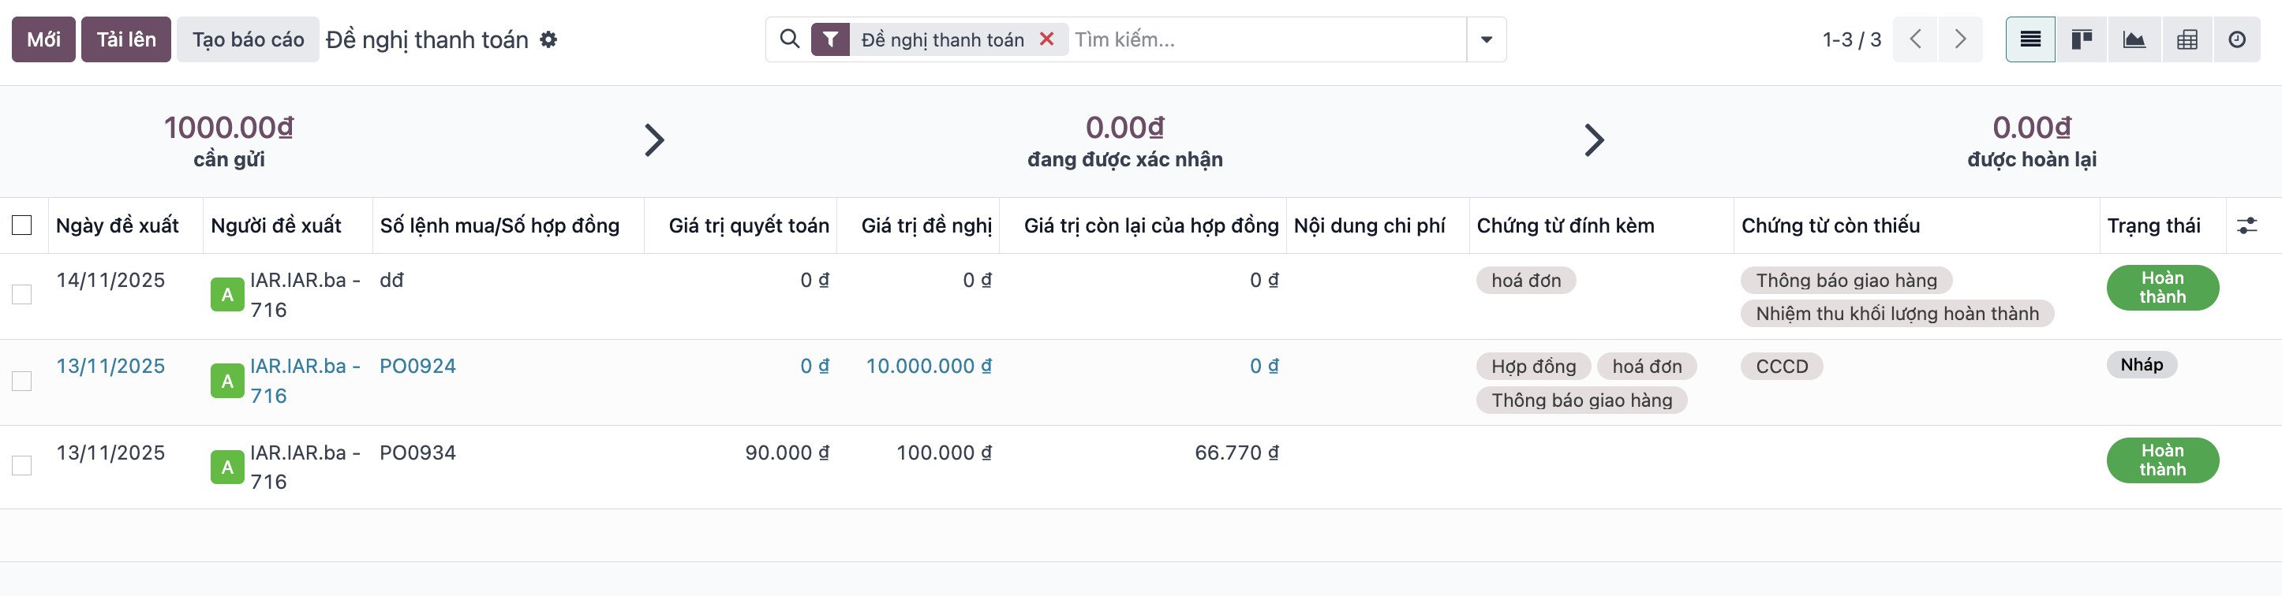Switch to kanban view

click(x=2082, y=40)
